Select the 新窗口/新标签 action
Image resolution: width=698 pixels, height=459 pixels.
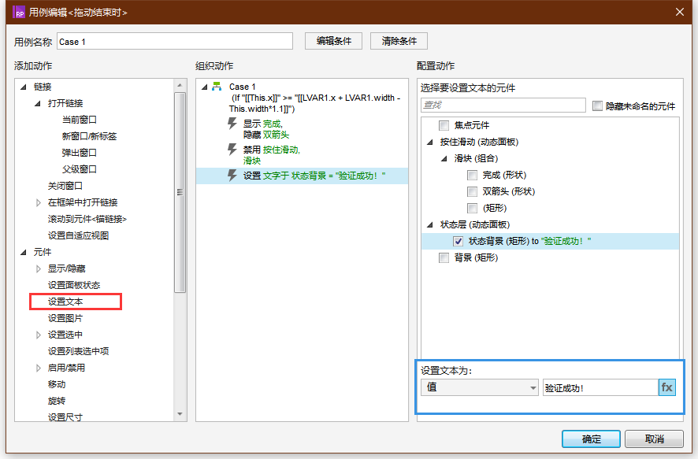(x=89, y=136)
